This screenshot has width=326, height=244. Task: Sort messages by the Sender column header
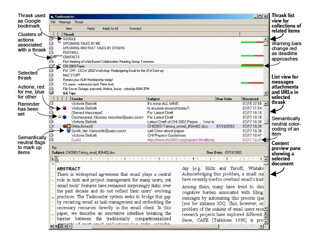[109, 99]
